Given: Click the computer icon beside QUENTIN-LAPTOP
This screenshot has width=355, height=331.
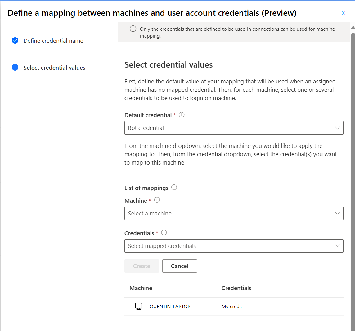Looking at the screenshot, I should click(138, 307).
